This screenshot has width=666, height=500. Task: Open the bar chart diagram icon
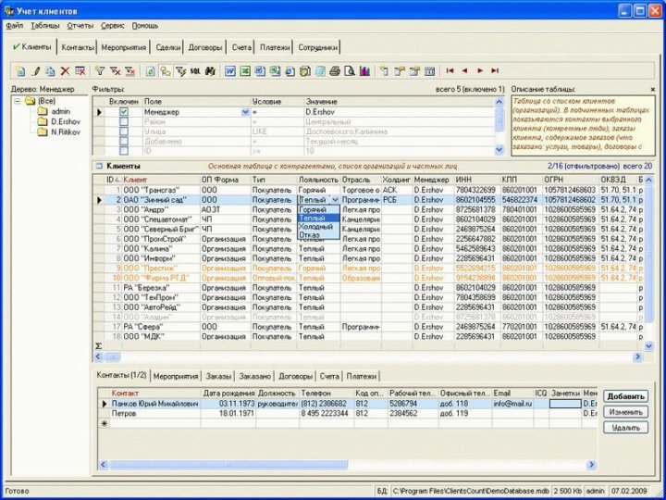pos(364,71)
